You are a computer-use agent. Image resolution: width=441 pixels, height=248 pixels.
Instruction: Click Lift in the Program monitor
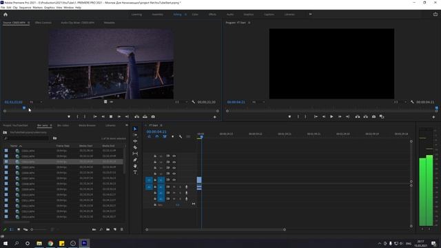[x=358, y=116]
